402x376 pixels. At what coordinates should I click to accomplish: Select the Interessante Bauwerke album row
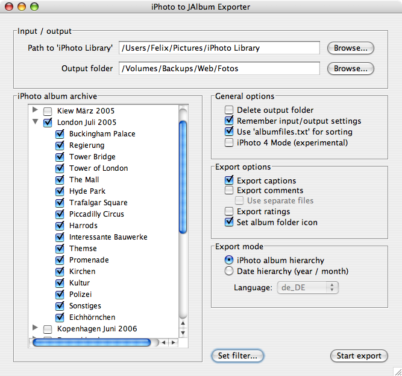pos(108,237)
